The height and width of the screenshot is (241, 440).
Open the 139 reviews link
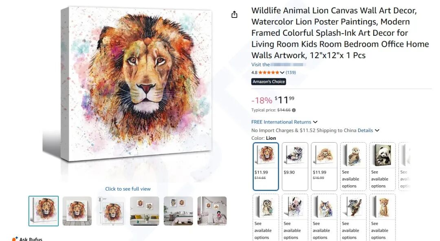coord(290,73)
